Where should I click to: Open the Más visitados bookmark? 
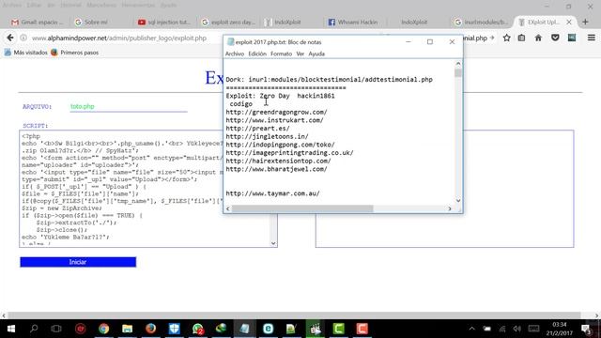(26, 53)
